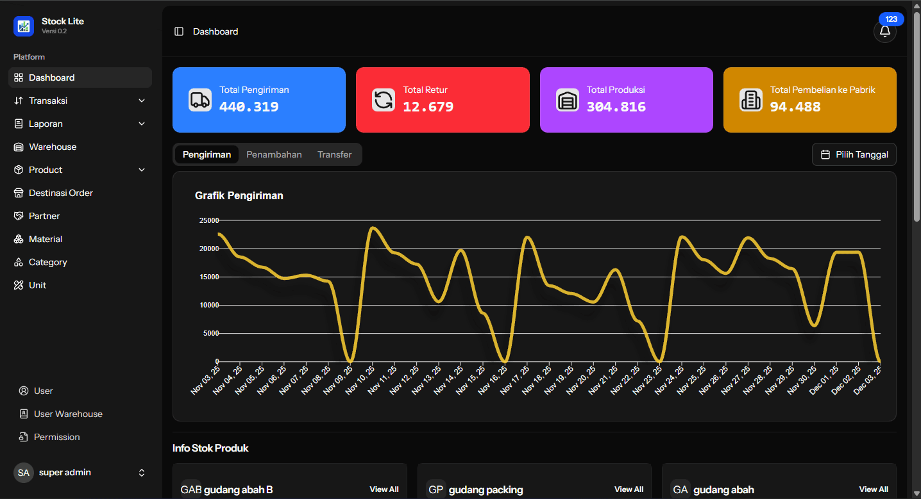Toggle sidebar with the panel icon
Screen dimensions: 921x499
pyautogui.click(x=179, y=31)
